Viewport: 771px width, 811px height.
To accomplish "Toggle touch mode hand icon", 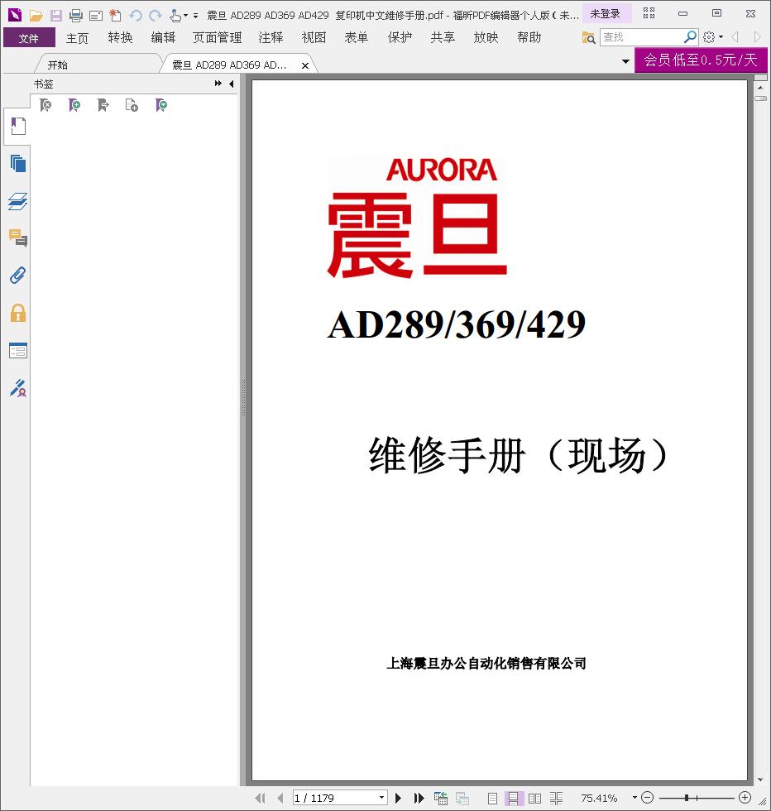I will tap(175, 16).
